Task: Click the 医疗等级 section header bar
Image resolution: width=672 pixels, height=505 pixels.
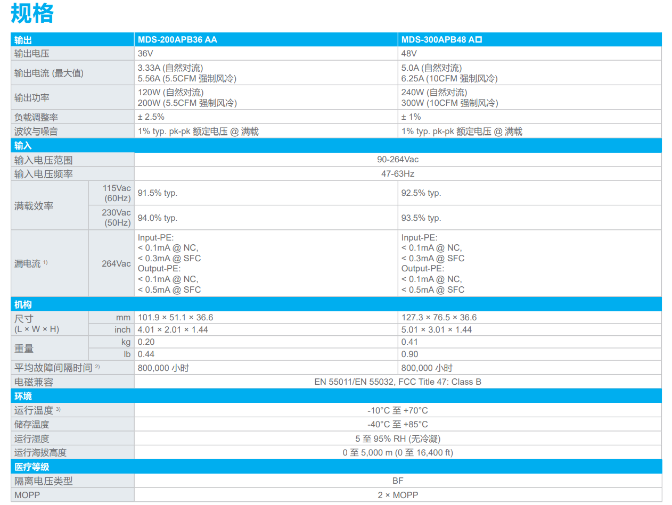Action: [x=335, y=467]
